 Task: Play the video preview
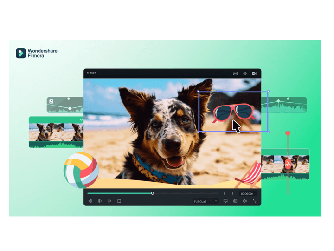(109, 201)
